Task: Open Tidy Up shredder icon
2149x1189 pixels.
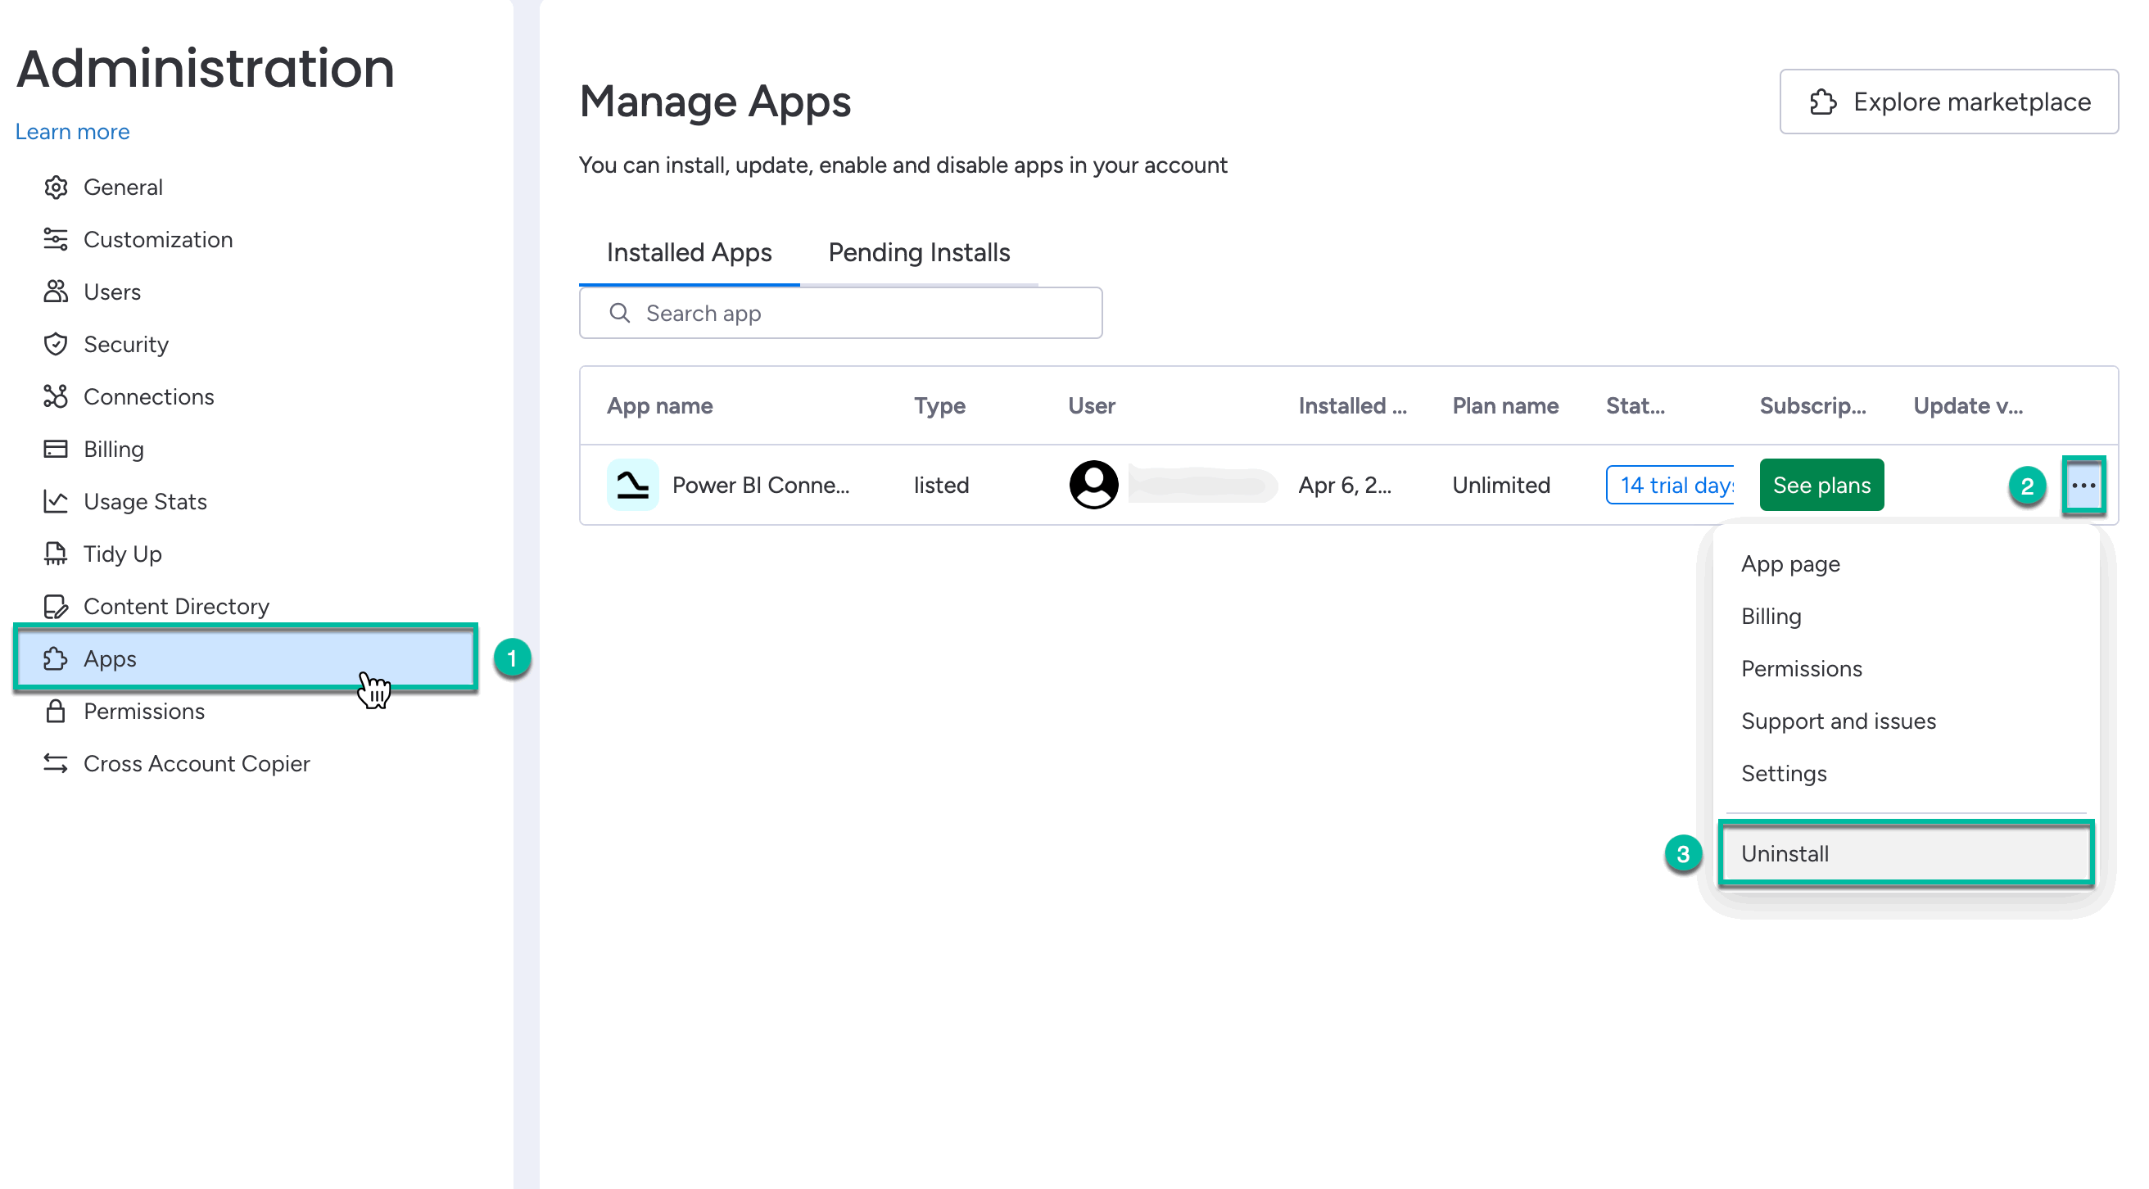Action: [55, 554]
